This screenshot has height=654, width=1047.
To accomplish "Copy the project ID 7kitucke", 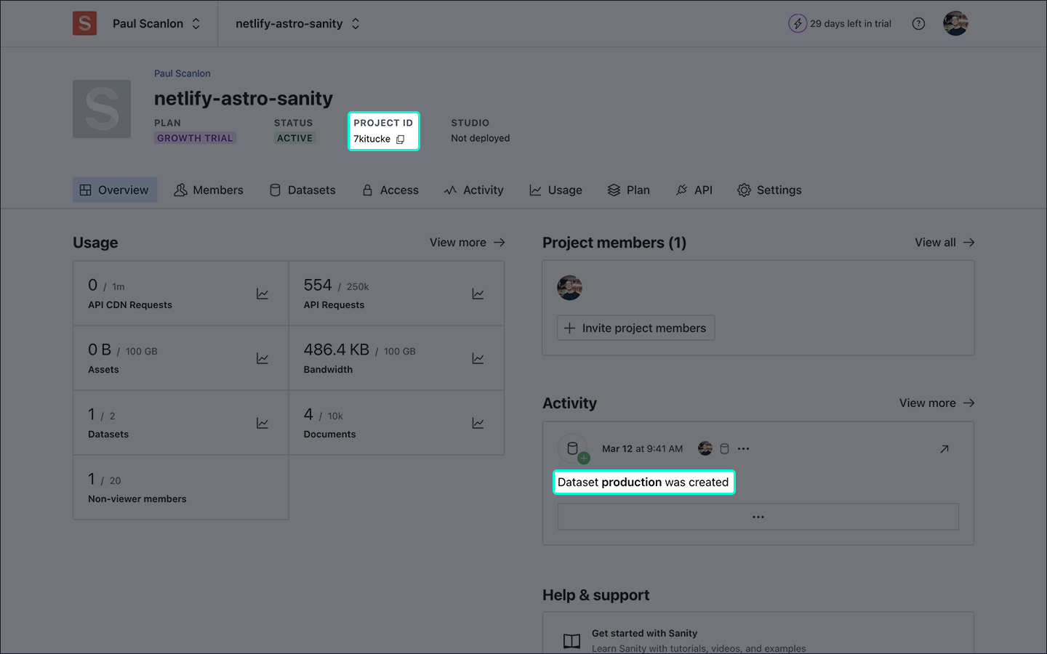I will [400, 140].
